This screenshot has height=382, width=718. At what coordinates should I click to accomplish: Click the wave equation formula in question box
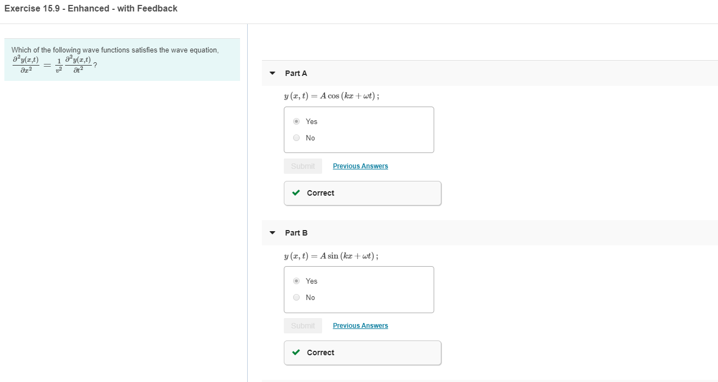point(55,66)
